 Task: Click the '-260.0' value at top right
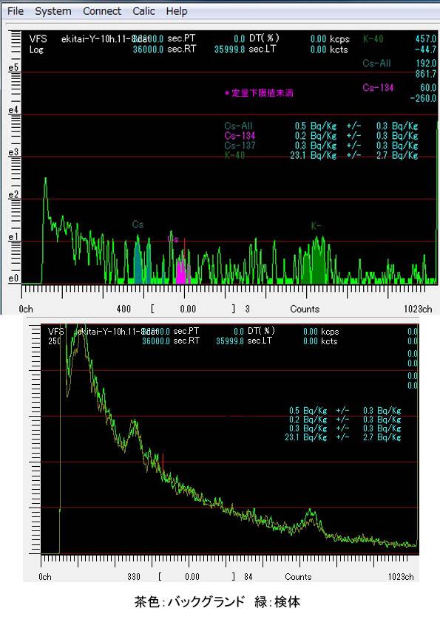pyautogui.click(x=423, y=98)
